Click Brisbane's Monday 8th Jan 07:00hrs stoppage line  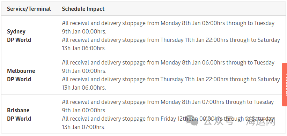168,102
